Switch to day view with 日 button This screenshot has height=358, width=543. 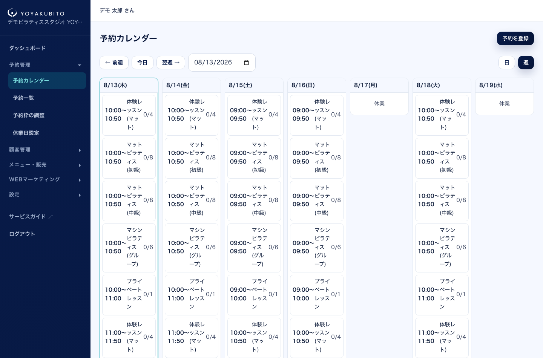[507, 63]
